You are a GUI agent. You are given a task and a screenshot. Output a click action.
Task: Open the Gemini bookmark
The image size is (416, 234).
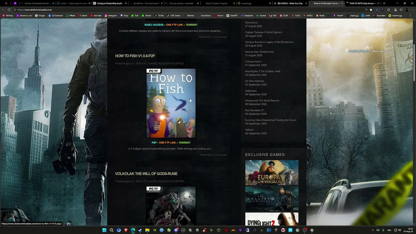261,16
